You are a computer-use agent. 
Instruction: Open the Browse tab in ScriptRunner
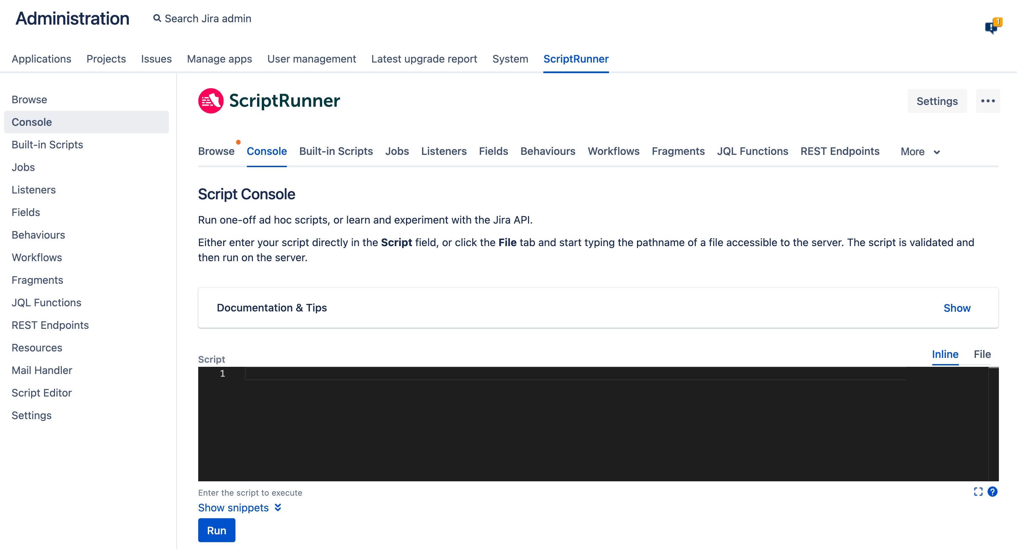(x=216, y=151)
